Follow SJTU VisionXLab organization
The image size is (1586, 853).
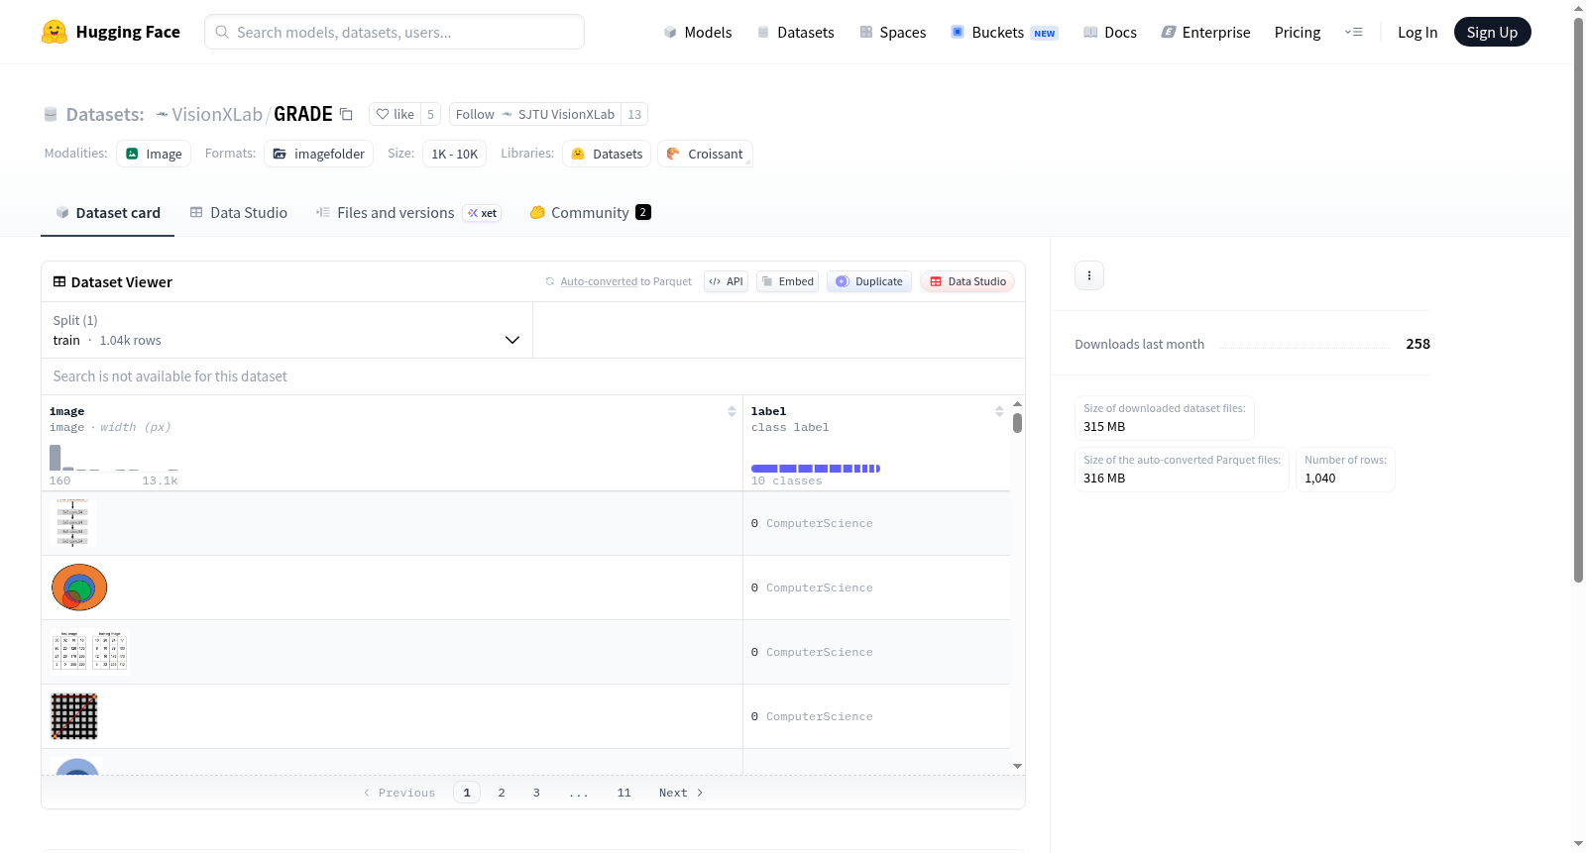coord(535,114)
